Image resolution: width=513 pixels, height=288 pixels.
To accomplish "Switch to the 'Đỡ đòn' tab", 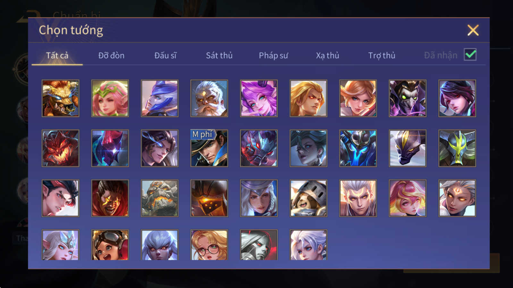I will point(111,55).
